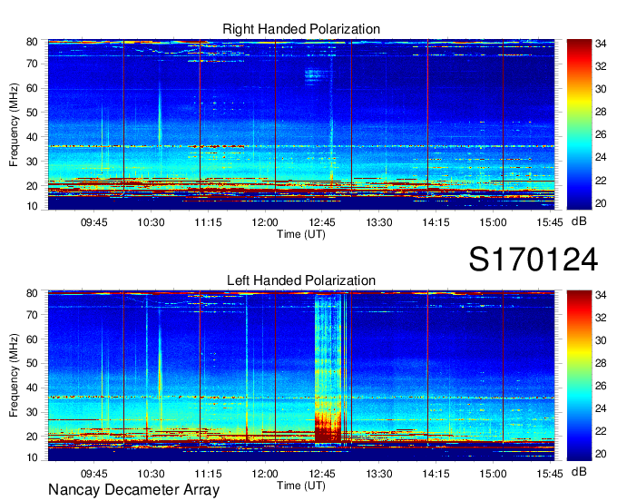Screen dimensions: 617x501
Task: Click the 15:45 time tick under right-handed plot
Action: 550,222
